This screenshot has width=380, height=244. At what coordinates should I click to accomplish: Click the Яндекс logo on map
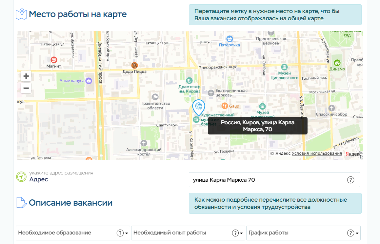(x=353, y=154)
